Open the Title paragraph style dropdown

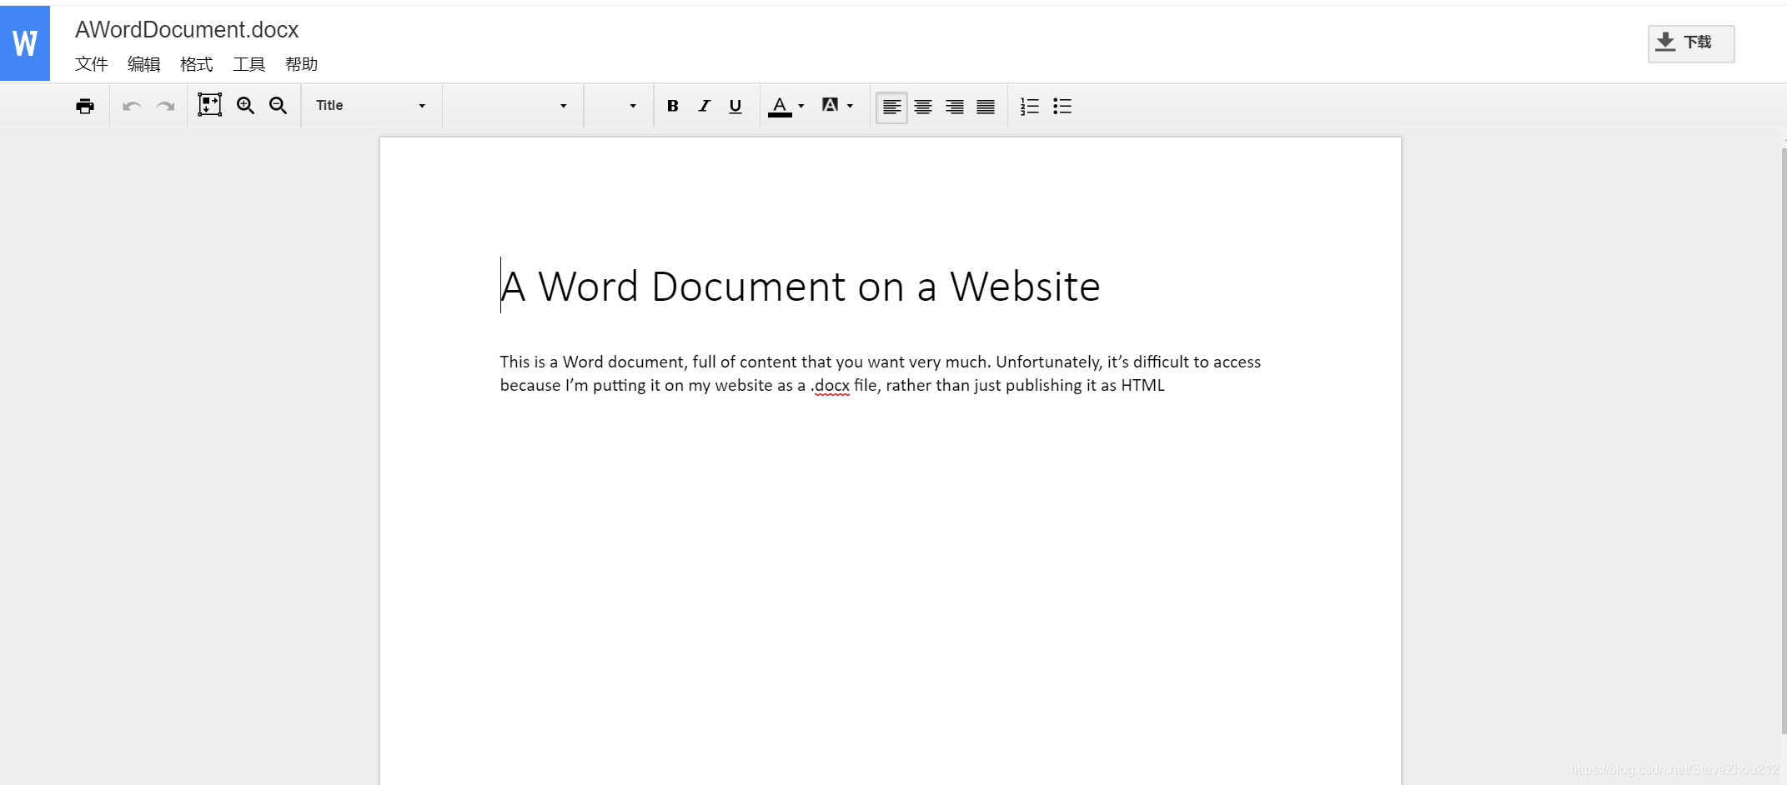370,106
